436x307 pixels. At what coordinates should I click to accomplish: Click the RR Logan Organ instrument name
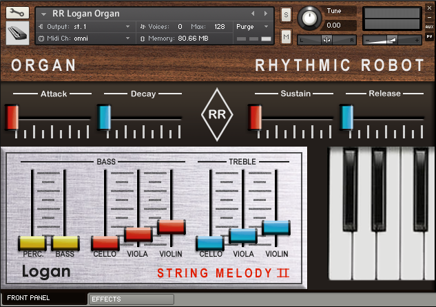click(x=86, y=14)
